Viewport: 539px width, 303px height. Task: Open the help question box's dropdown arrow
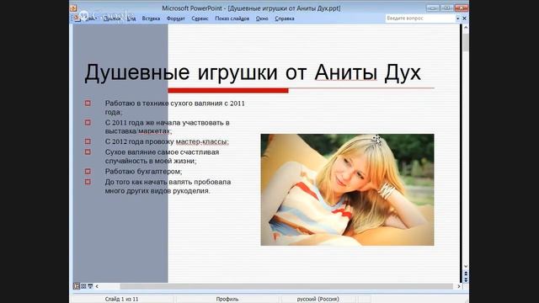[458, 19]
